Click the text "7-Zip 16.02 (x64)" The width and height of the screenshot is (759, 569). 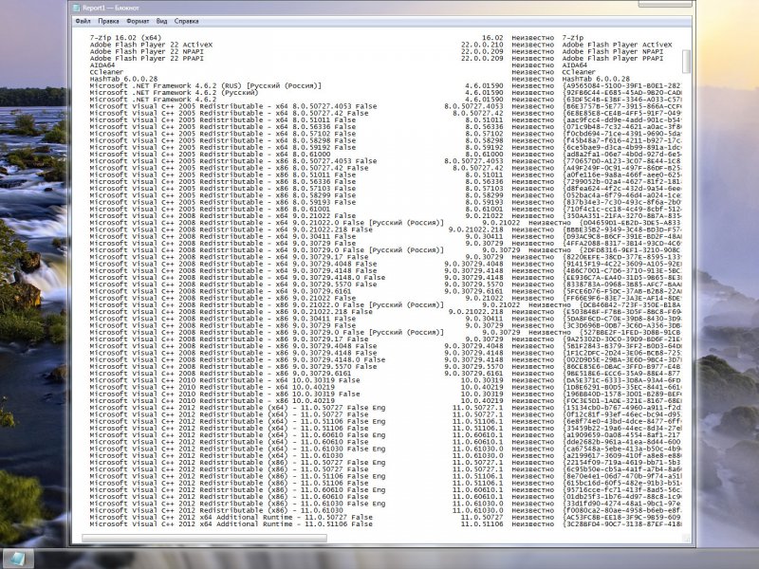125,37
